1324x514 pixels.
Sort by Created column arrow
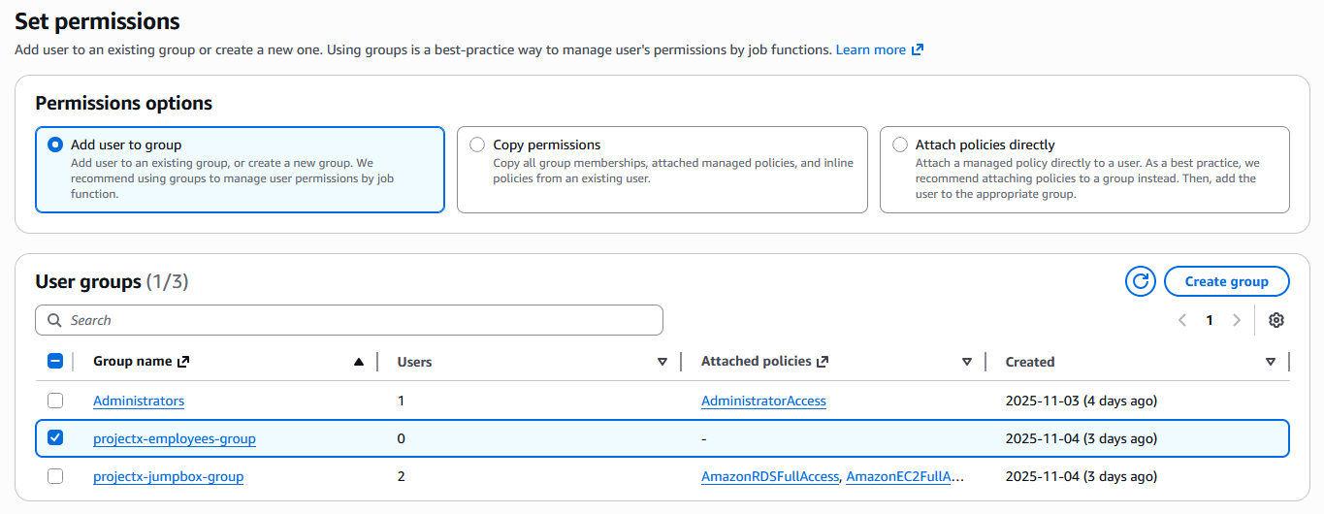[x=1271, y=362]
